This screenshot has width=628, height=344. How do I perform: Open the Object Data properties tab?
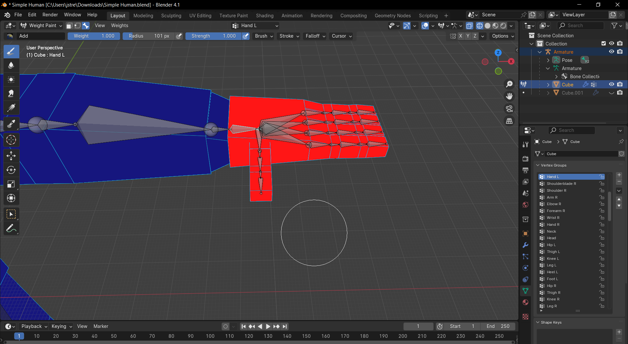(x=525, y=291)
